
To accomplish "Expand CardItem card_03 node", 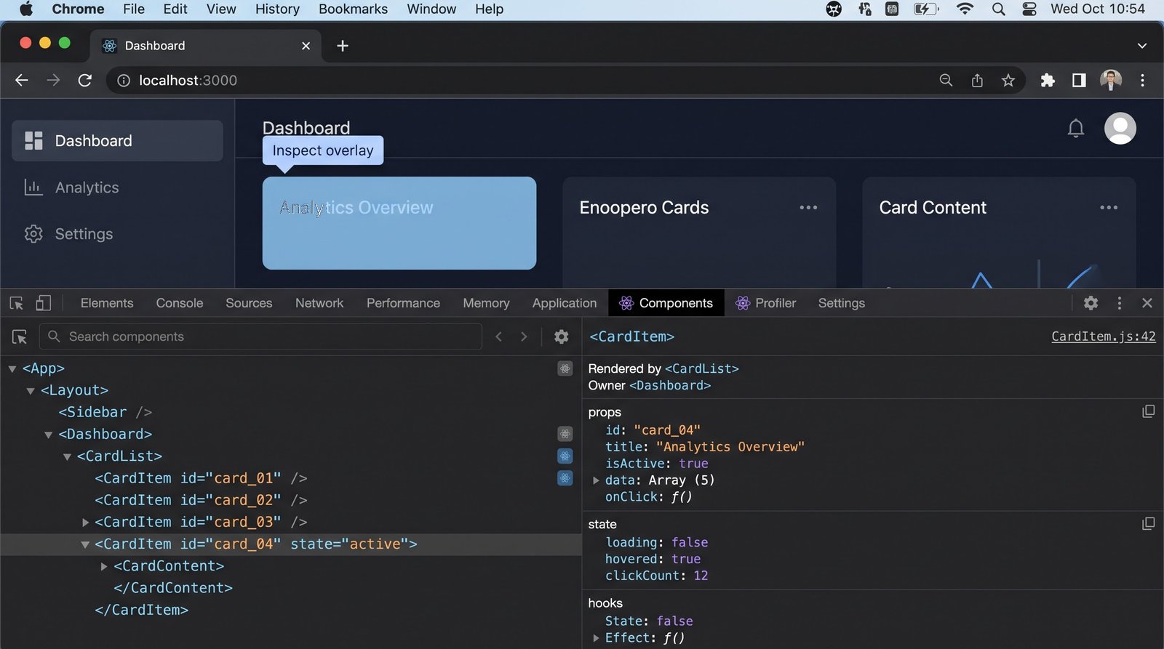I will tap(85, 523).
